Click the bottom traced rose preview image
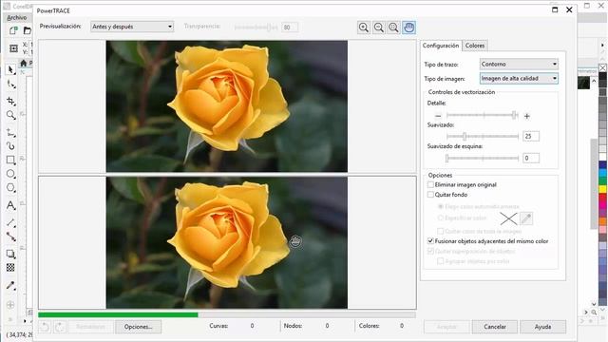Viewport: 608px width, 342px height. [x=227, y=243]
